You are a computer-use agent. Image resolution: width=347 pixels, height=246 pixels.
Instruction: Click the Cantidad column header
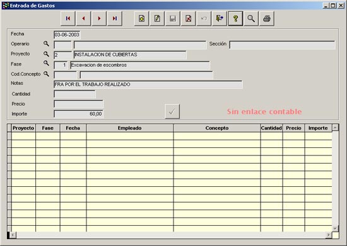(271, 128)
